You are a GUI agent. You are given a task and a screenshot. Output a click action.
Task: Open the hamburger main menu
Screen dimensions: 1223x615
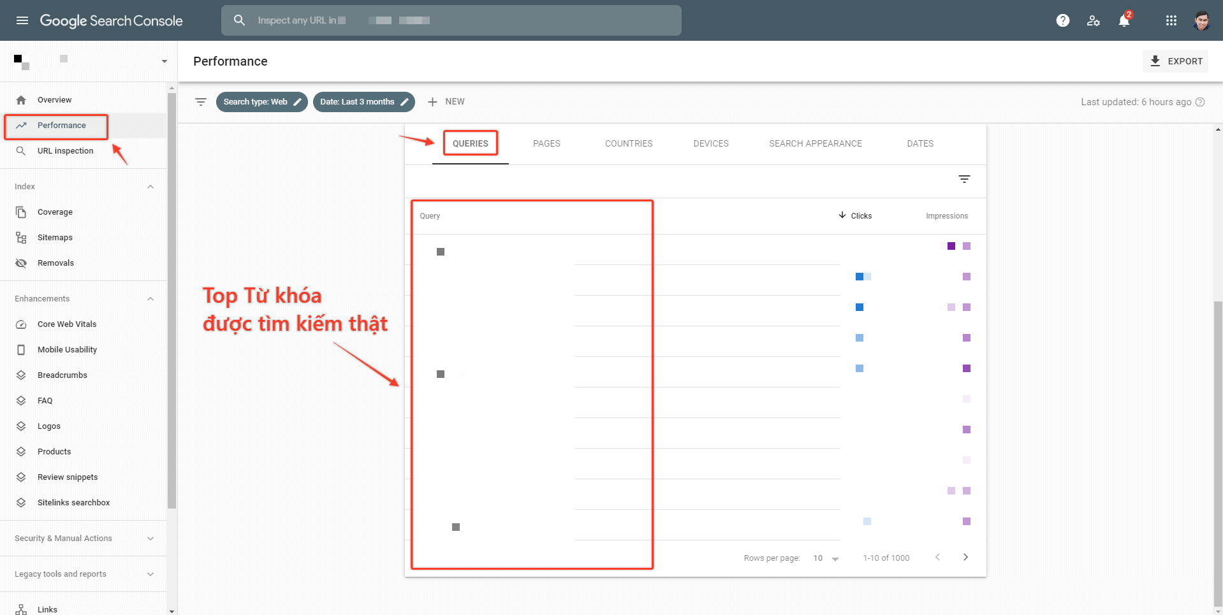[22, 20]
